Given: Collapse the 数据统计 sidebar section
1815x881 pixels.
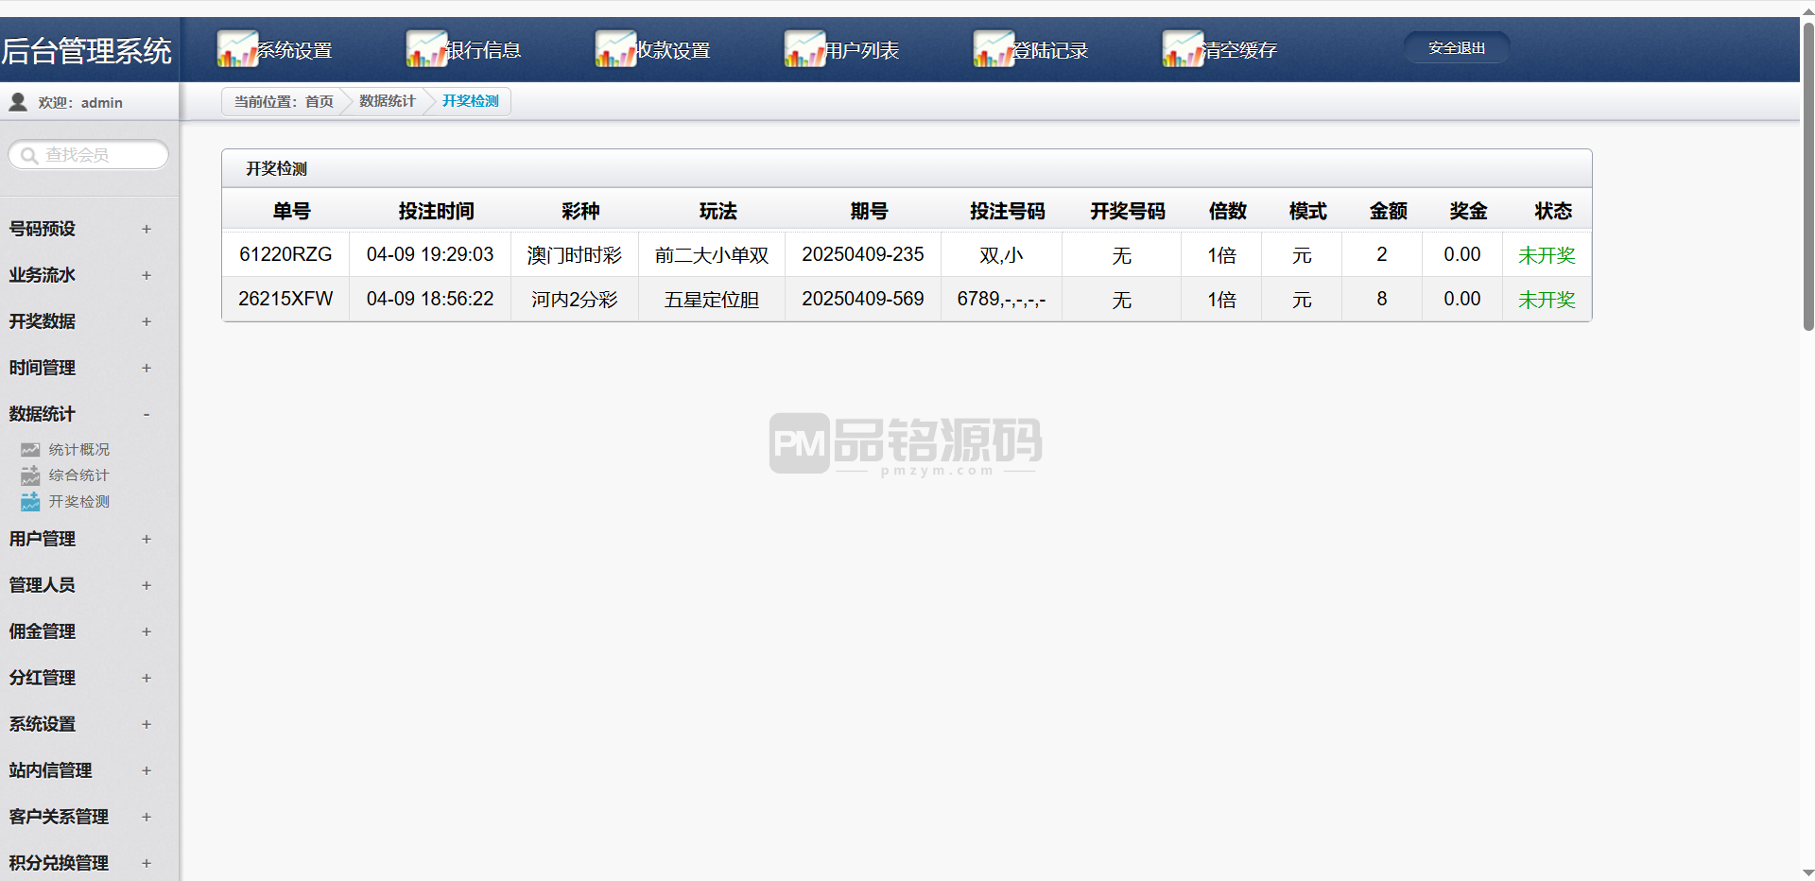Looking at the screenshot, I should 147,414.
